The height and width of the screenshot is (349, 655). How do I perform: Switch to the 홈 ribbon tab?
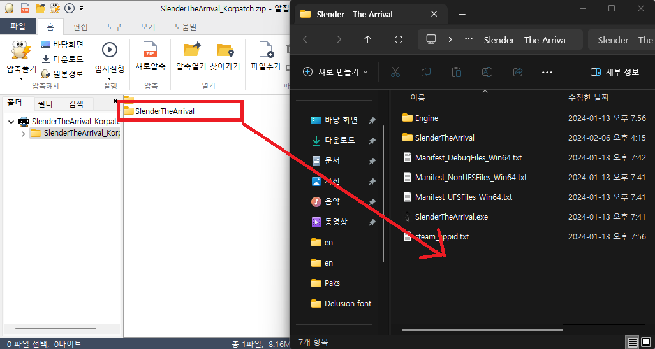tap(50, 27)
